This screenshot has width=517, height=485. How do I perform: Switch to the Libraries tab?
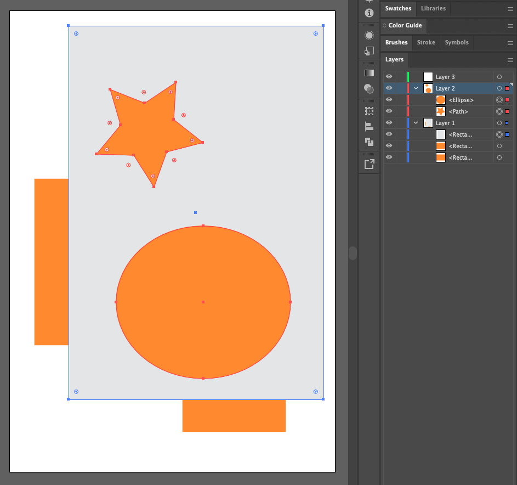pos(433,8)
